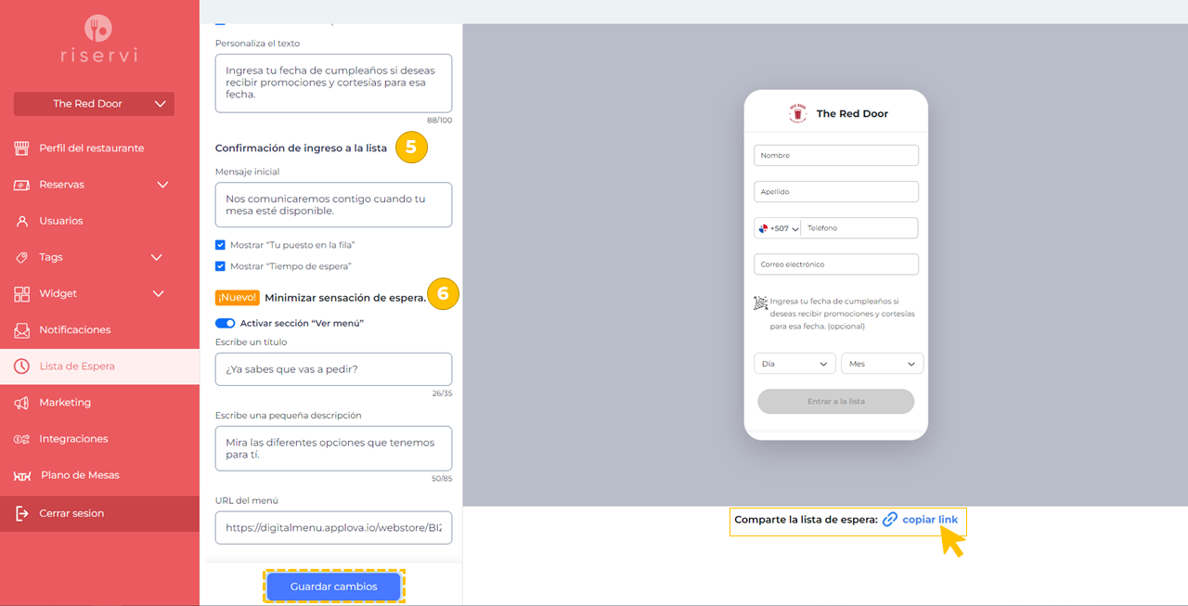Click The Red Door logo in preview
The image size is (1188, 606).
pos(797,113)
